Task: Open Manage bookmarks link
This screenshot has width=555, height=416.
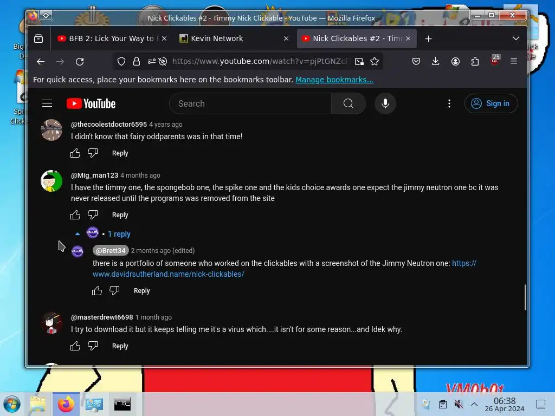Action: pos(334,80)
